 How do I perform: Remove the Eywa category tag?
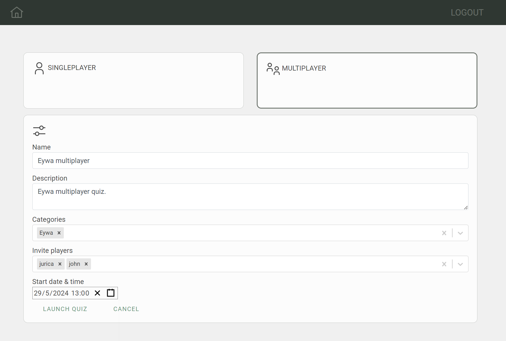coord(59,233)
